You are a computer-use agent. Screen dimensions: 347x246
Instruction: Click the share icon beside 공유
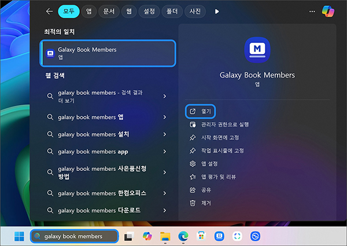[193, 190]
